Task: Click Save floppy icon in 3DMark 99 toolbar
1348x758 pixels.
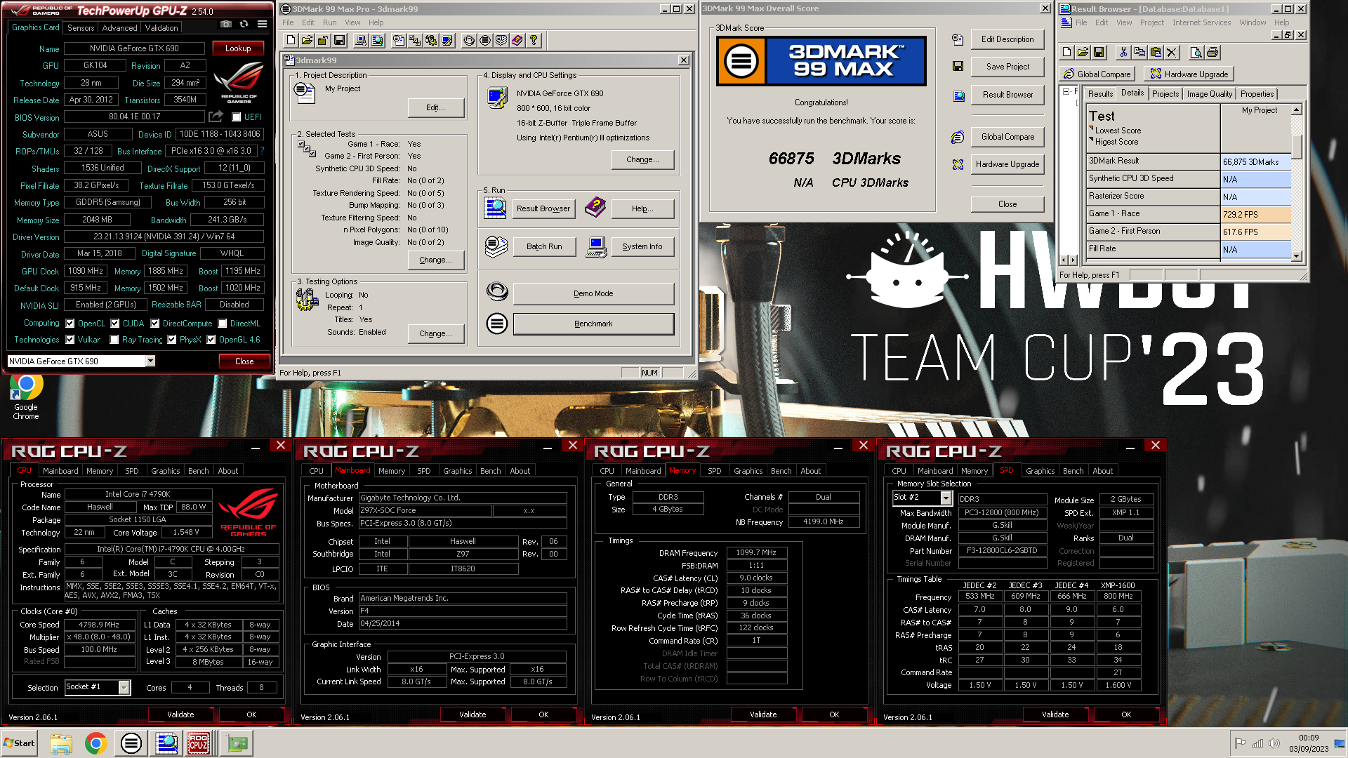Action: pos(339,40)
